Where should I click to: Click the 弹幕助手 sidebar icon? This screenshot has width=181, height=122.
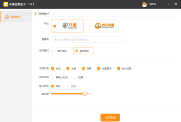pyautogui.click(x=7, y=17)
